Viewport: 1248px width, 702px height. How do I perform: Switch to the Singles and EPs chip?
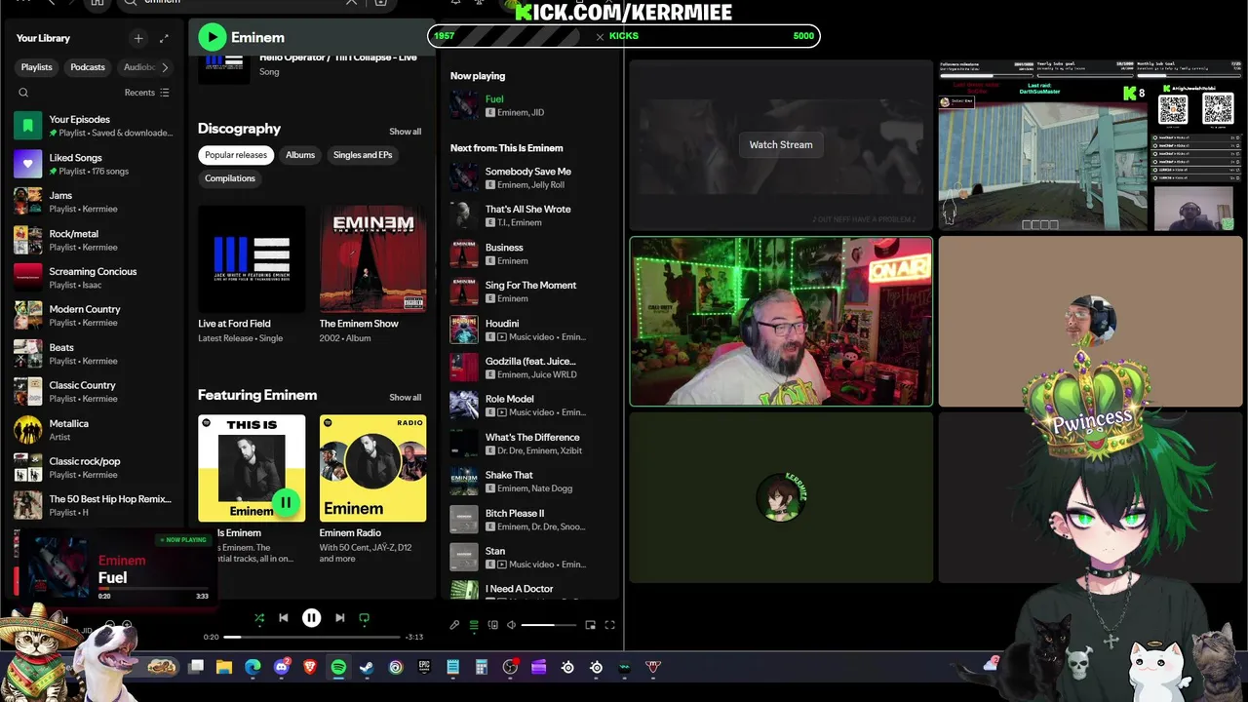coord(363,155)
